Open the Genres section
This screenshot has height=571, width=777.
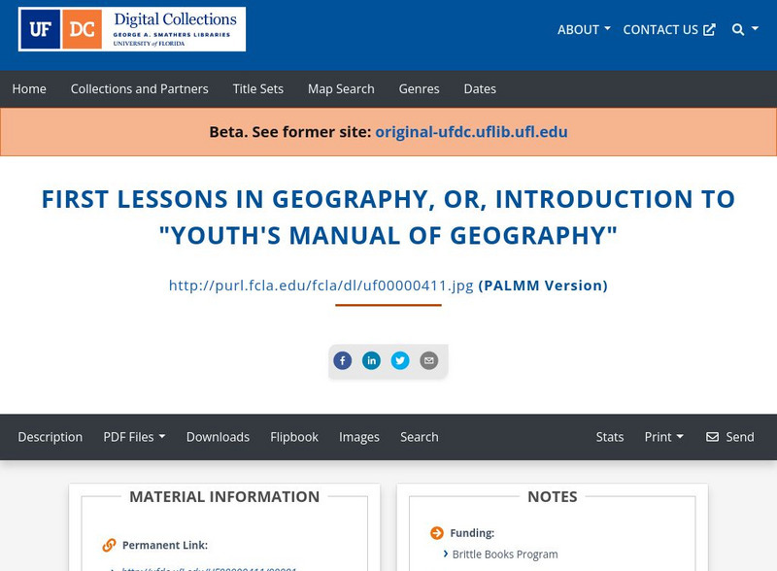point(419,88)
